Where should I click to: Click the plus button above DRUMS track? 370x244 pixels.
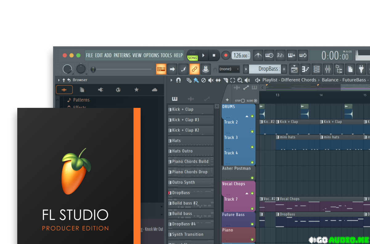227,100
